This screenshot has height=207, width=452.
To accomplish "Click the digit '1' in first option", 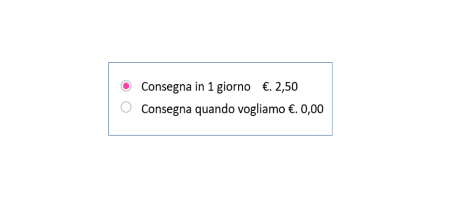I will pyautogui.click(x=211, y=87).
